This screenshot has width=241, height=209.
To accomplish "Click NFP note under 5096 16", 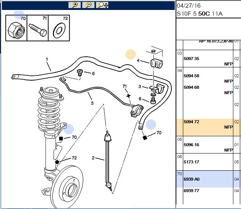I will coord(228,150).
